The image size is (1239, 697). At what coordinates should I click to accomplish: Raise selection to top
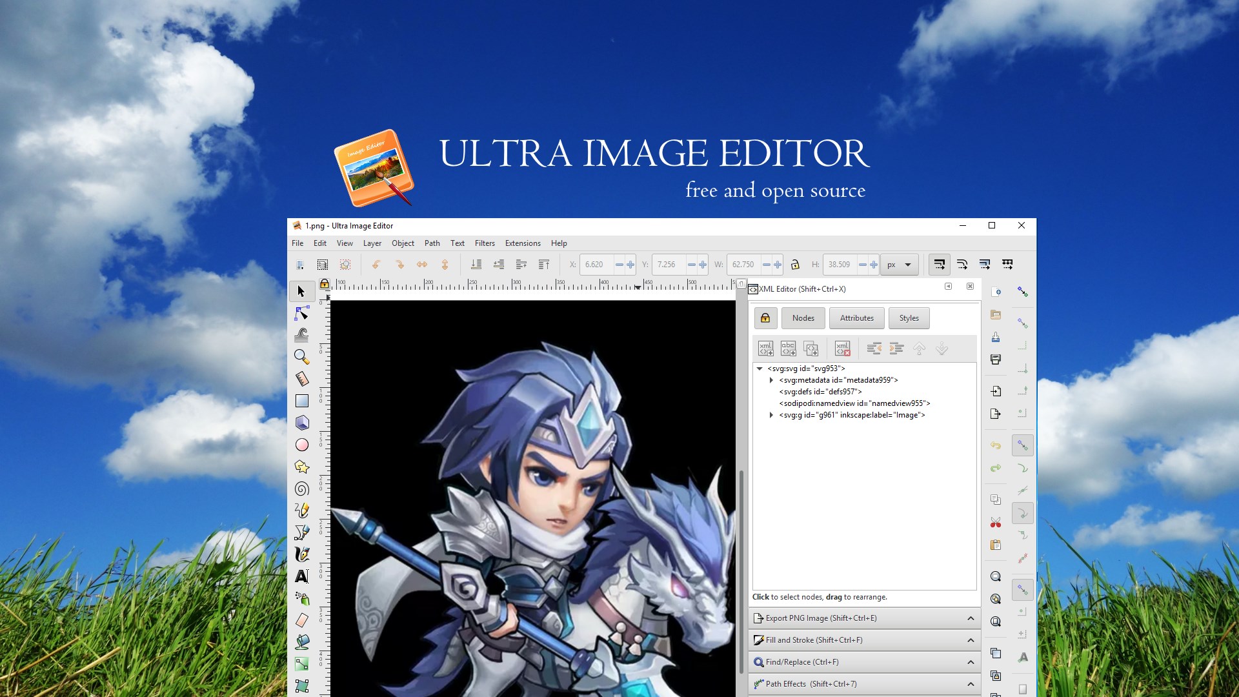point(544,265)
